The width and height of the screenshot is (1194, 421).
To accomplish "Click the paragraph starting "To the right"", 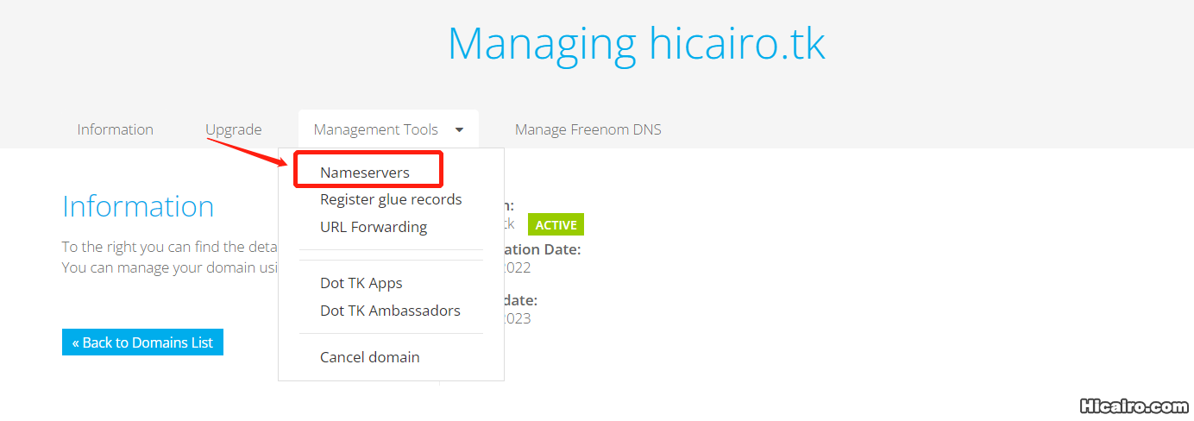I will click(169, 247).
